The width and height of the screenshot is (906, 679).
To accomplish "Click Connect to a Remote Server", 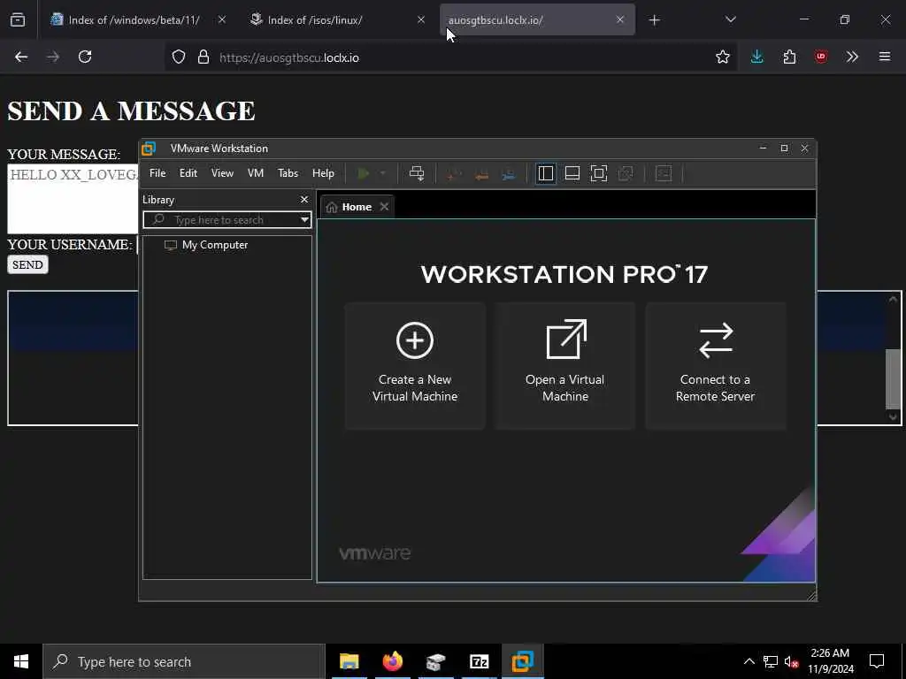I will (x=715, y=366).
